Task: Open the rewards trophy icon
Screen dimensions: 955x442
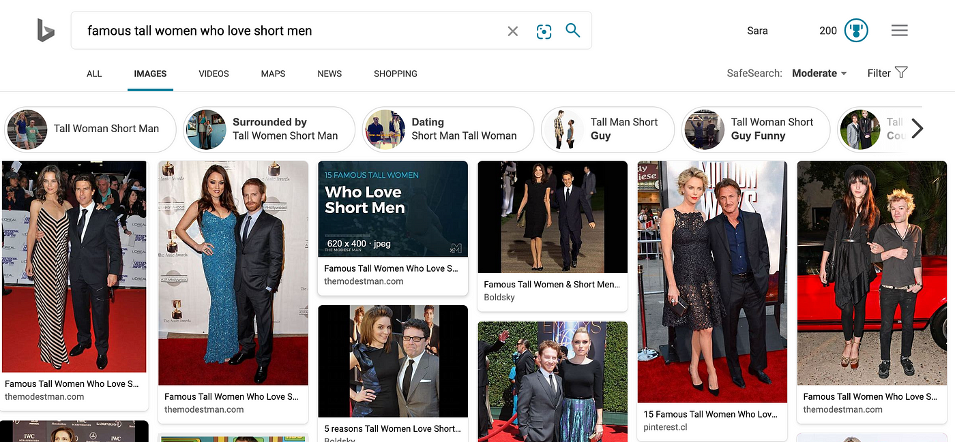Action: (856, 31)
